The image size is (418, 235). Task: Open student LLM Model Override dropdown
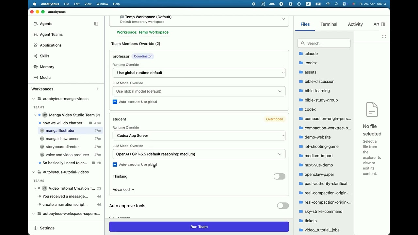tap(199, 154)
